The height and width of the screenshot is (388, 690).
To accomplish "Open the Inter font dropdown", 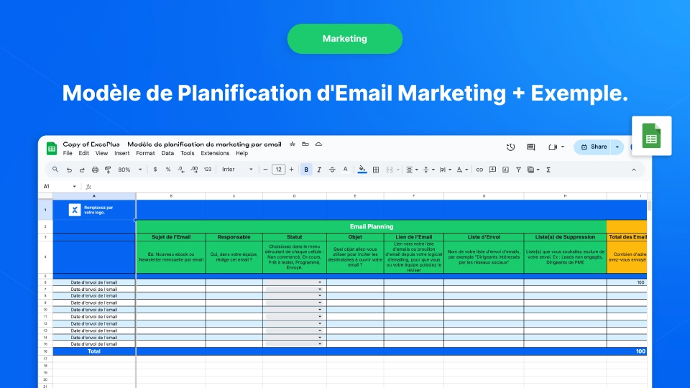I will point(237,170).
